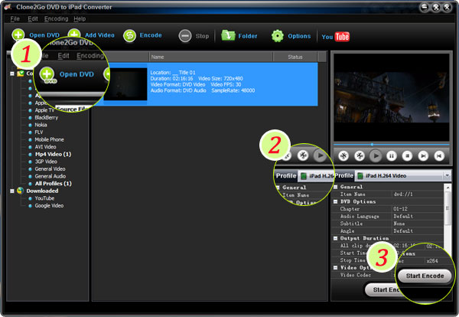The width and height of the screenshot is (459, 317).
Task: Select YouTube under the Downloaded node
Action: point(44,198)
